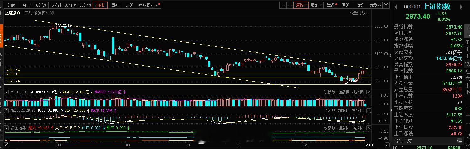Zoom out chart with minus button
Viewport: 470px width, 149px height.
coord(289,5)
